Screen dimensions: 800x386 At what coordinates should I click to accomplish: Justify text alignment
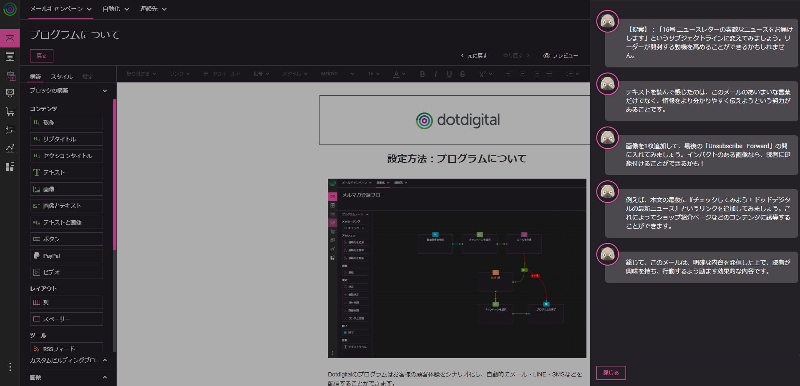click(x=549, y=74)
